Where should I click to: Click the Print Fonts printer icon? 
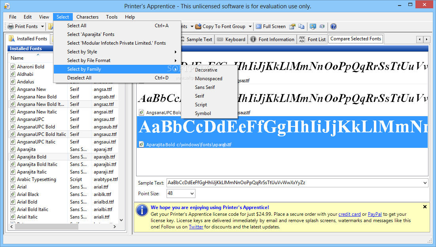pyautogui.click(x=11, y=26)
